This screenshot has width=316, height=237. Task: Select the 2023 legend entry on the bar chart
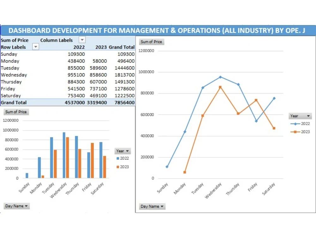(x=123, y=167)
